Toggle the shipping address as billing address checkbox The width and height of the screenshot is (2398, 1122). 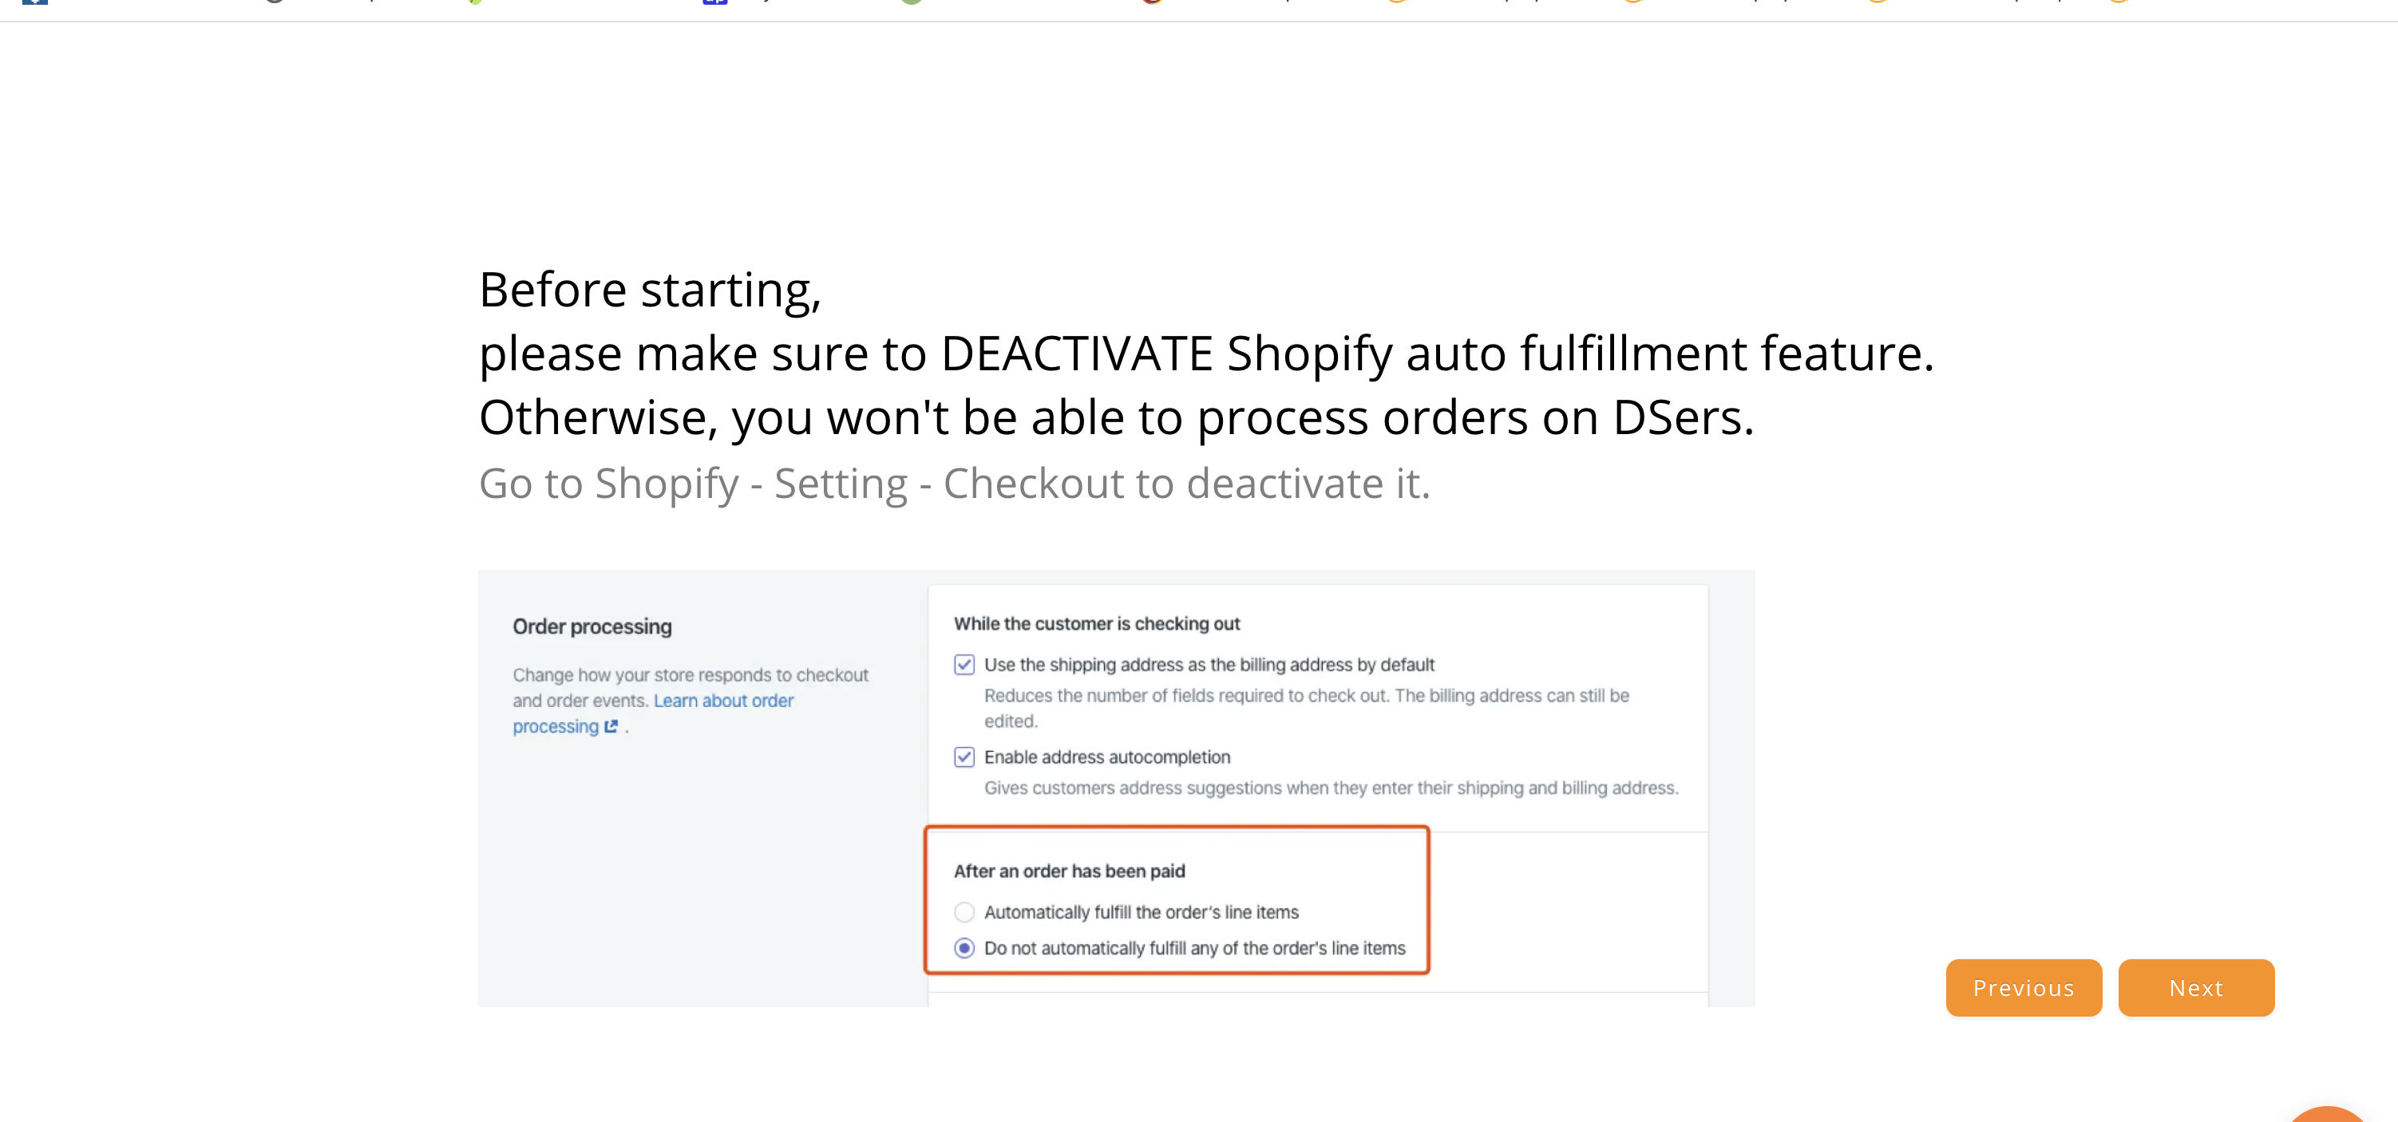point(964,664)
